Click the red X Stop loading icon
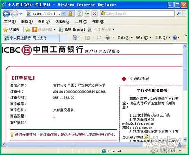Screen dimensions: 189x155 click(x=94, y=14)
